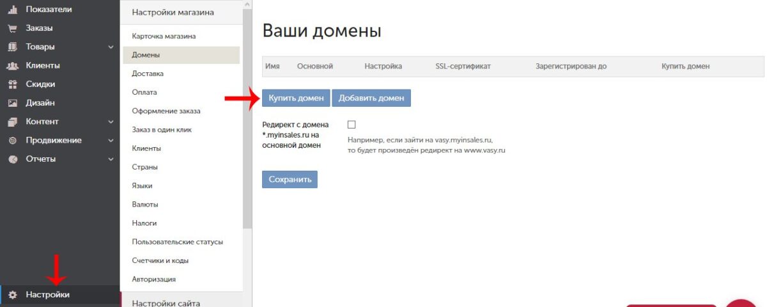Screen dimensions: 767x307
Task: Open Страны settings page
Action: [144, 167]
